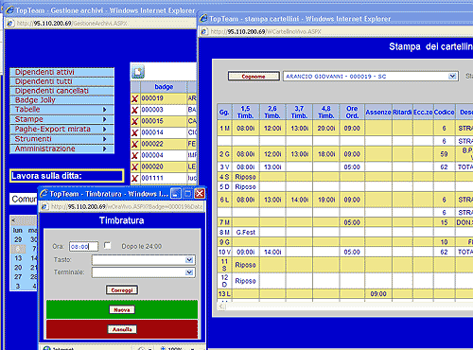Click the horizontal scrollbar left arrow in cartellini table
The width and height of the screenshot is (473, 350).
[221, 306]
